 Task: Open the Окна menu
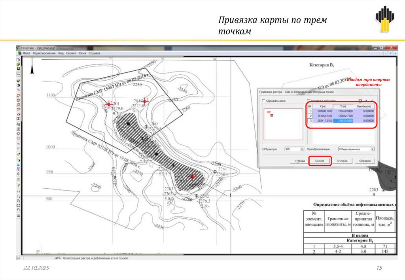82,53
